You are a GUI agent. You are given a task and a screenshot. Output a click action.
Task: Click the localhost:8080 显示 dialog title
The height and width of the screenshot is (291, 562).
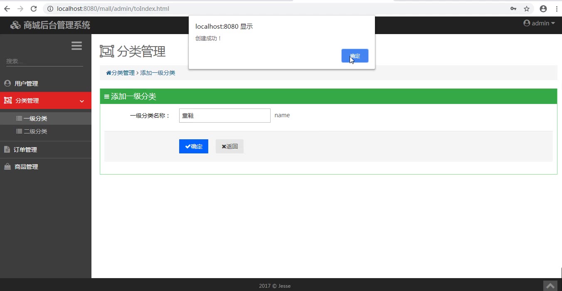pyautogui.click(x=224, y=27)
